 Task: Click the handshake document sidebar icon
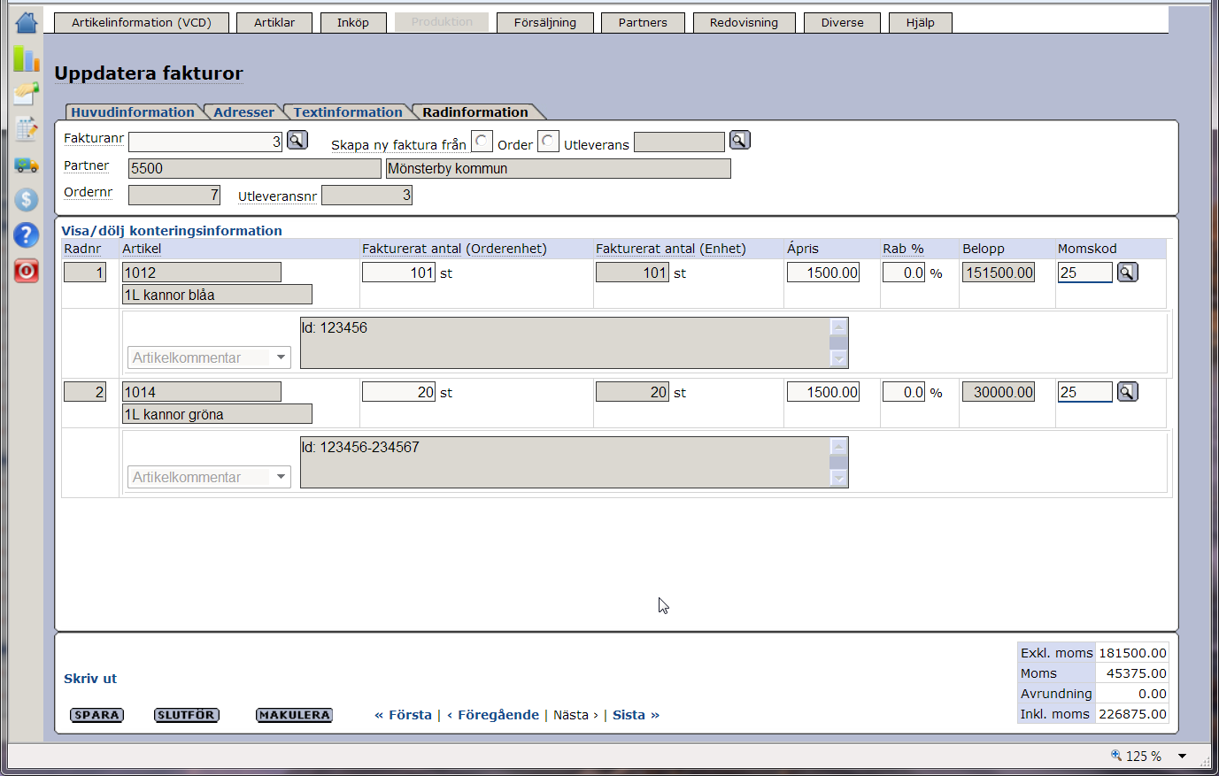click(27, 93)
